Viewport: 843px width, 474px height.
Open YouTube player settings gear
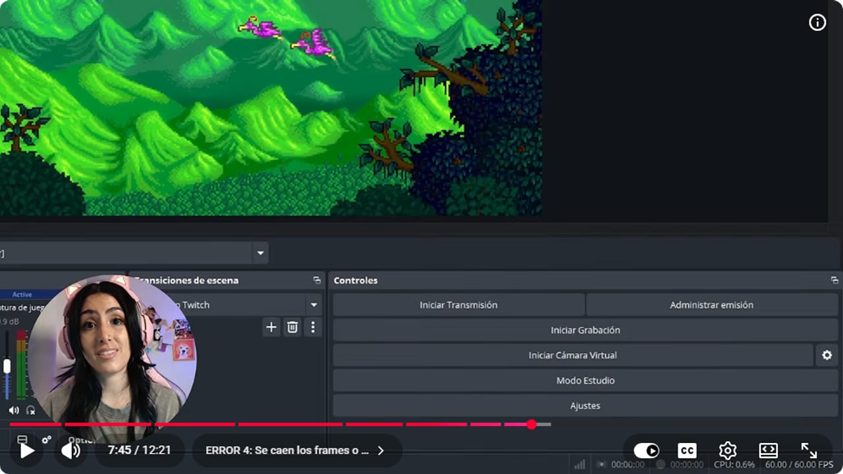[x=727, y=450]
